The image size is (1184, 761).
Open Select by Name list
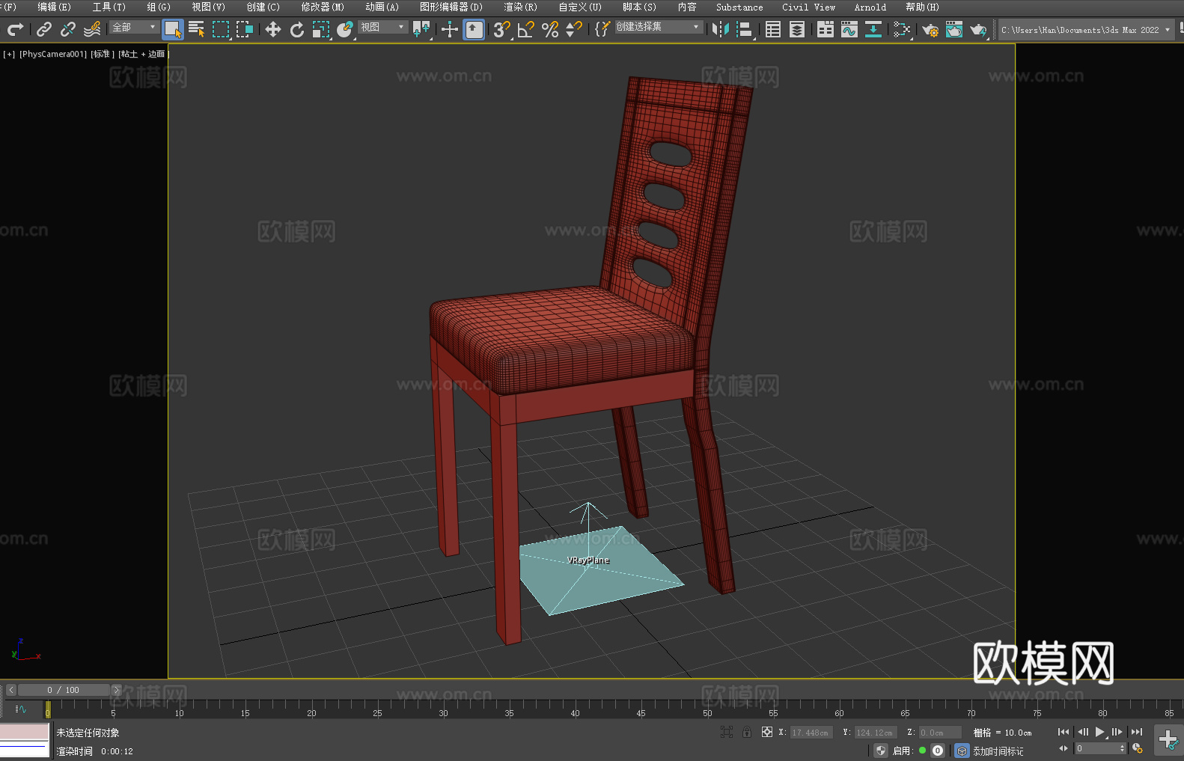point(197,29)
